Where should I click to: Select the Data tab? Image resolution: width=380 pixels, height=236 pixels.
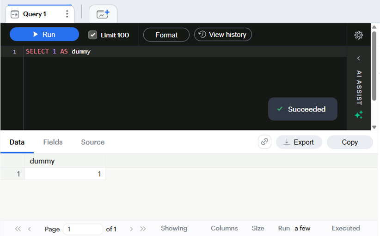[x=17, y=142]
